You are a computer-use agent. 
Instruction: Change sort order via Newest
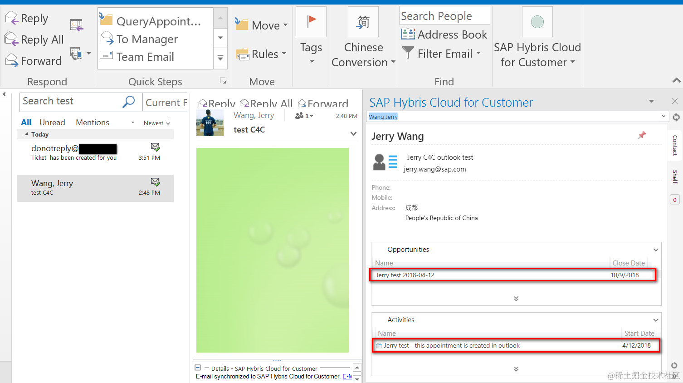click(157, 123)
